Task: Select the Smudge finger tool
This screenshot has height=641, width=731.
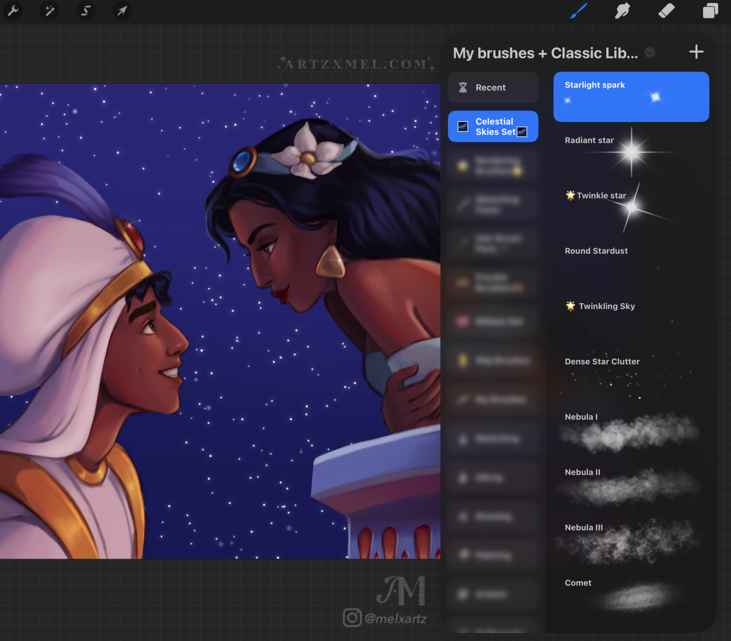Action: coord(622,11)
